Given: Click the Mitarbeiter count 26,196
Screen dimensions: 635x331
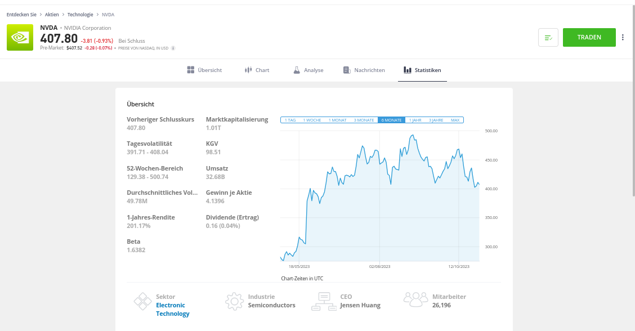Looking at the screenshot, I should click(441, 306).
